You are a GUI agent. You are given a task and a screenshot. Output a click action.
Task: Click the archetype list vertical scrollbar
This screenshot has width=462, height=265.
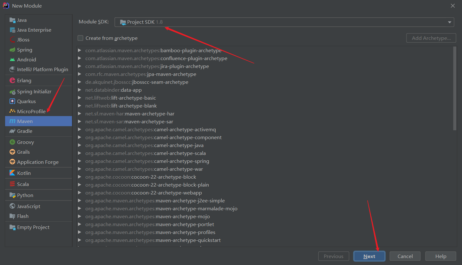pyautogui.click(x=455, y=89)
